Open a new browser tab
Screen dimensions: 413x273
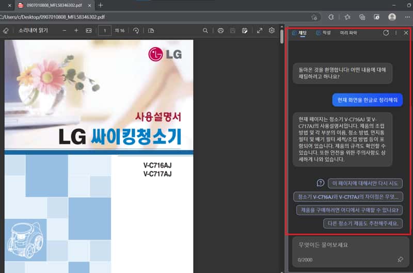pos(101,5)
